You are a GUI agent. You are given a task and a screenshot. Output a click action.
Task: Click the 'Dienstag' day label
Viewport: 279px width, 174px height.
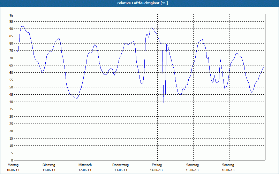click(x=49, y=165)
